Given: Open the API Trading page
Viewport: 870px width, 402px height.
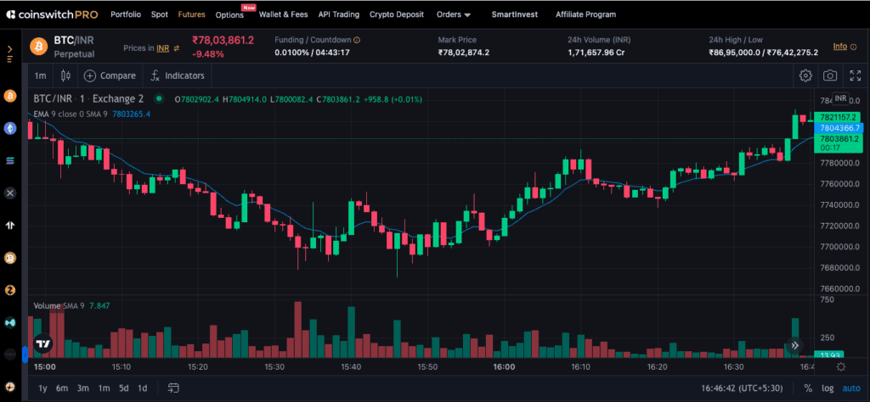Looking at the screenshot, I should [338, 14].
